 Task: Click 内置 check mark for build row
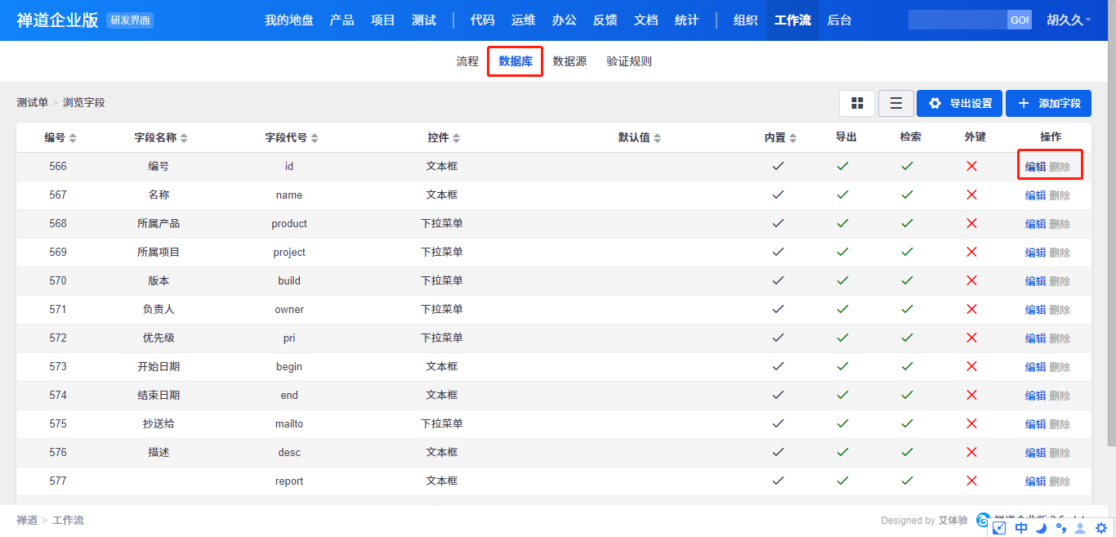(778, 280)
